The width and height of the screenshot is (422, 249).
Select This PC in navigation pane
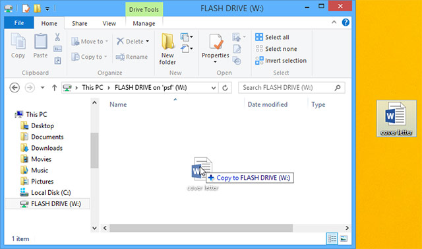31,114
